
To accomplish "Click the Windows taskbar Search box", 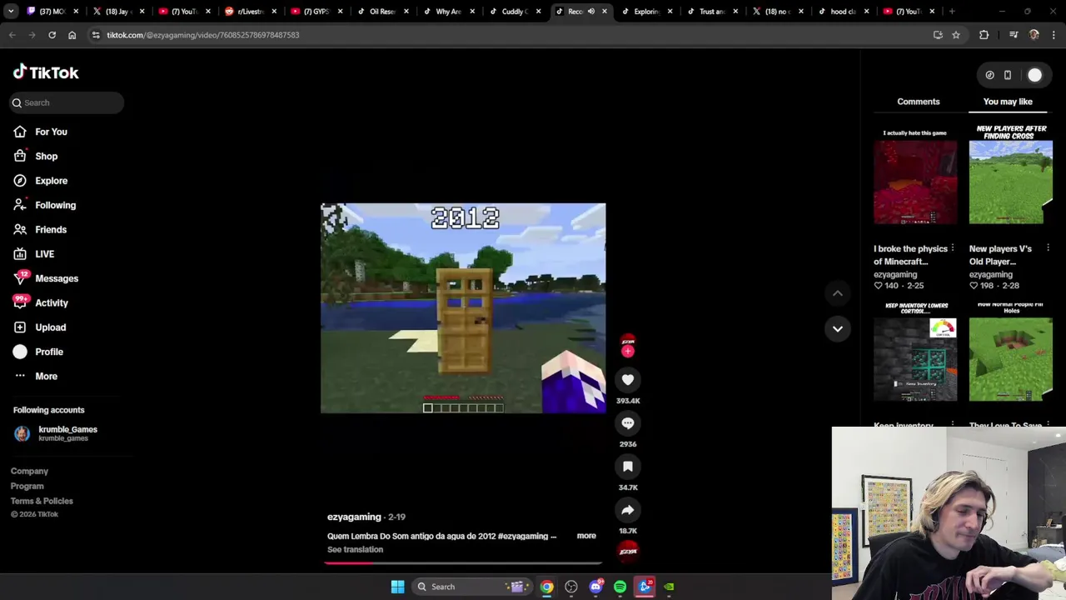I will (x=472, y=587).
